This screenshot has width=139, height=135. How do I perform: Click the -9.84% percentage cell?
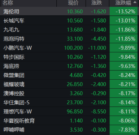click(x=124, y=57)
